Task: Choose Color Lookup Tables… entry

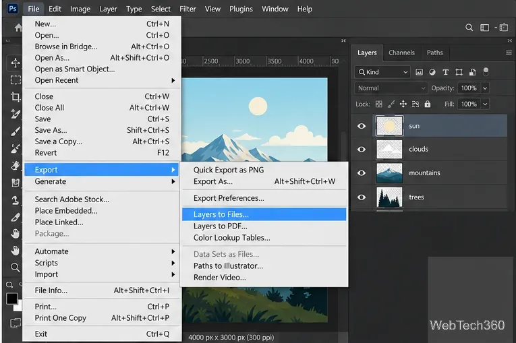Action: coord(264,238)
